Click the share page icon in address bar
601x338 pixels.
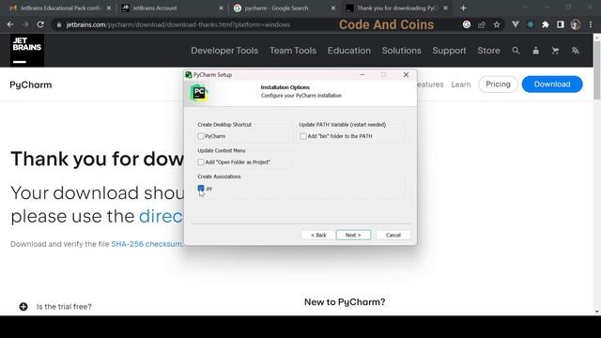482,24
